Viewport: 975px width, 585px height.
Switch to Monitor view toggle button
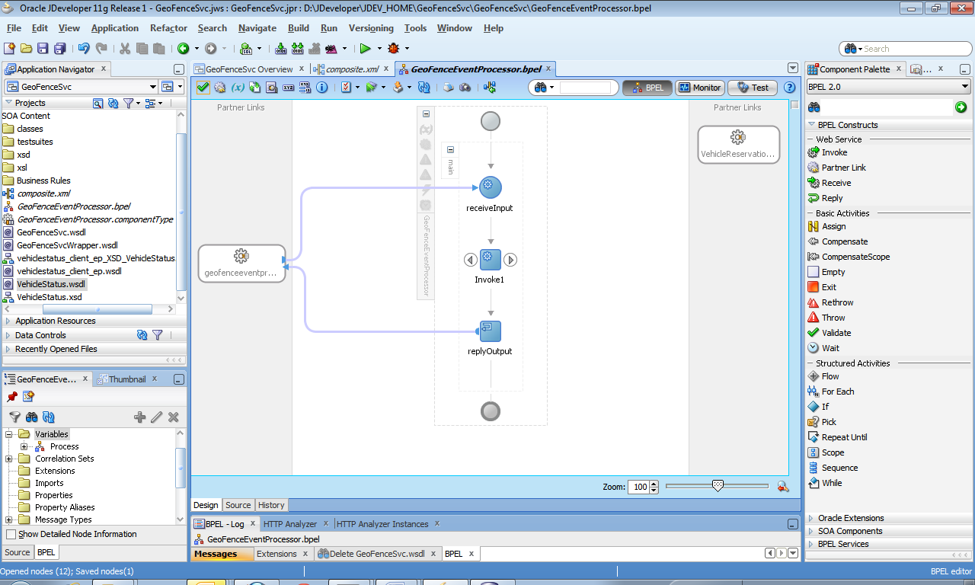coord(699,88)
